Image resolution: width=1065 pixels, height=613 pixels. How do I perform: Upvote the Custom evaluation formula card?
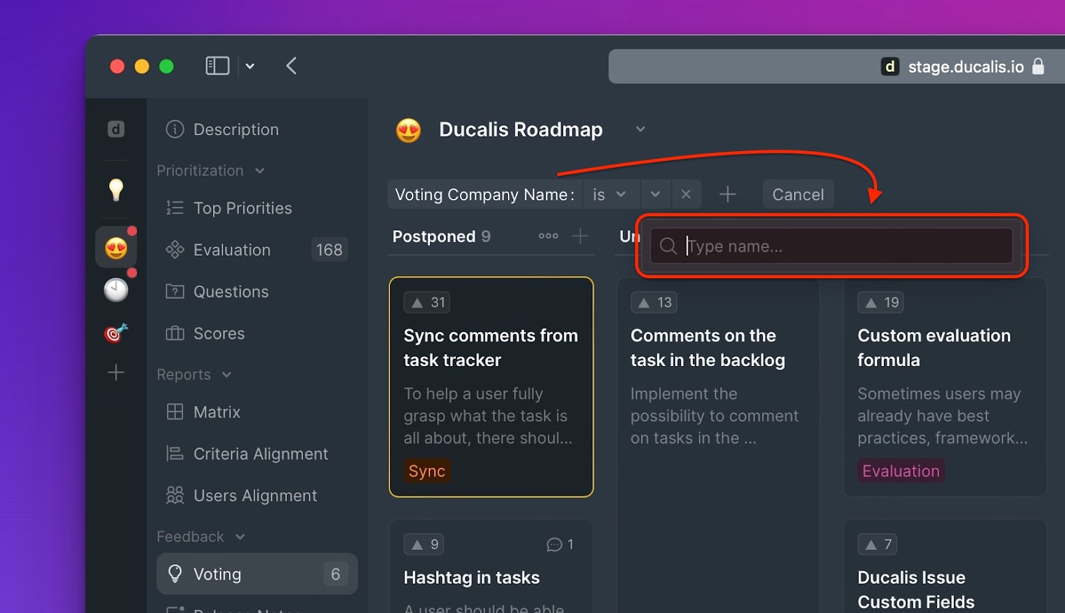pyautogui.click(x=880, y=302)
